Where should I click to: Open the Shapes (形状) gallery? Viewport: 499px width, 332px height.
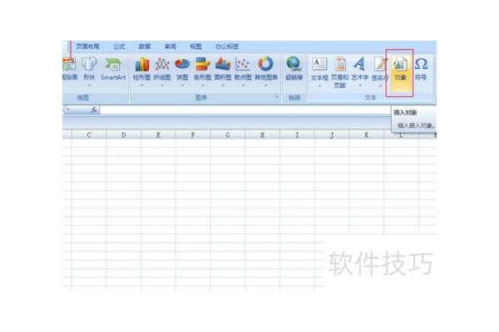coord(89,71)
